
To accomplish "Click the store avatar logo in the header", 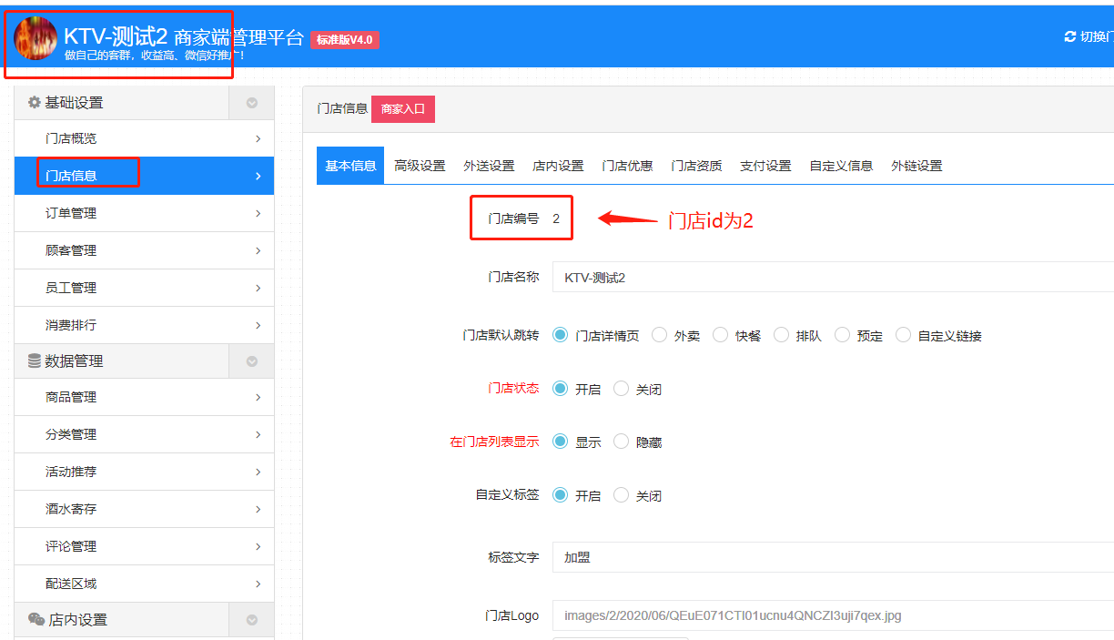I will point(35,38).
